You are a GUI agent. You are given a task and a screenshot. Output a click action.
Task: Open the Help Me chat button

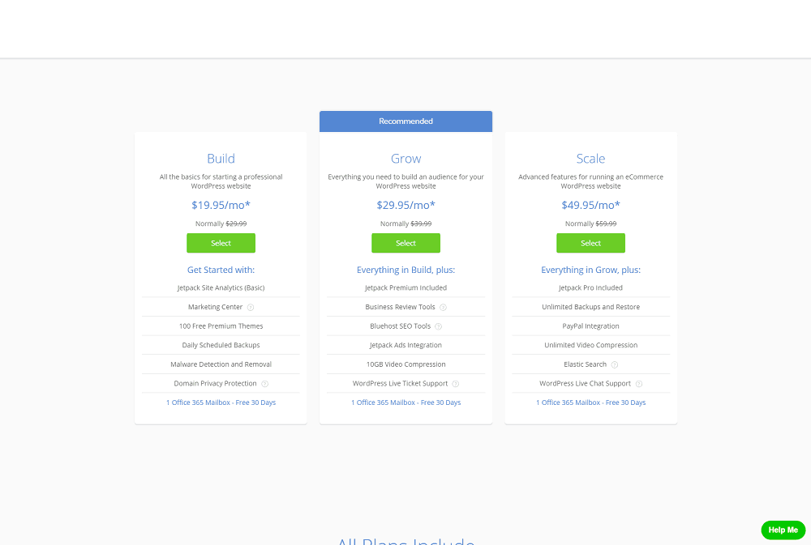tap(783, 530)
